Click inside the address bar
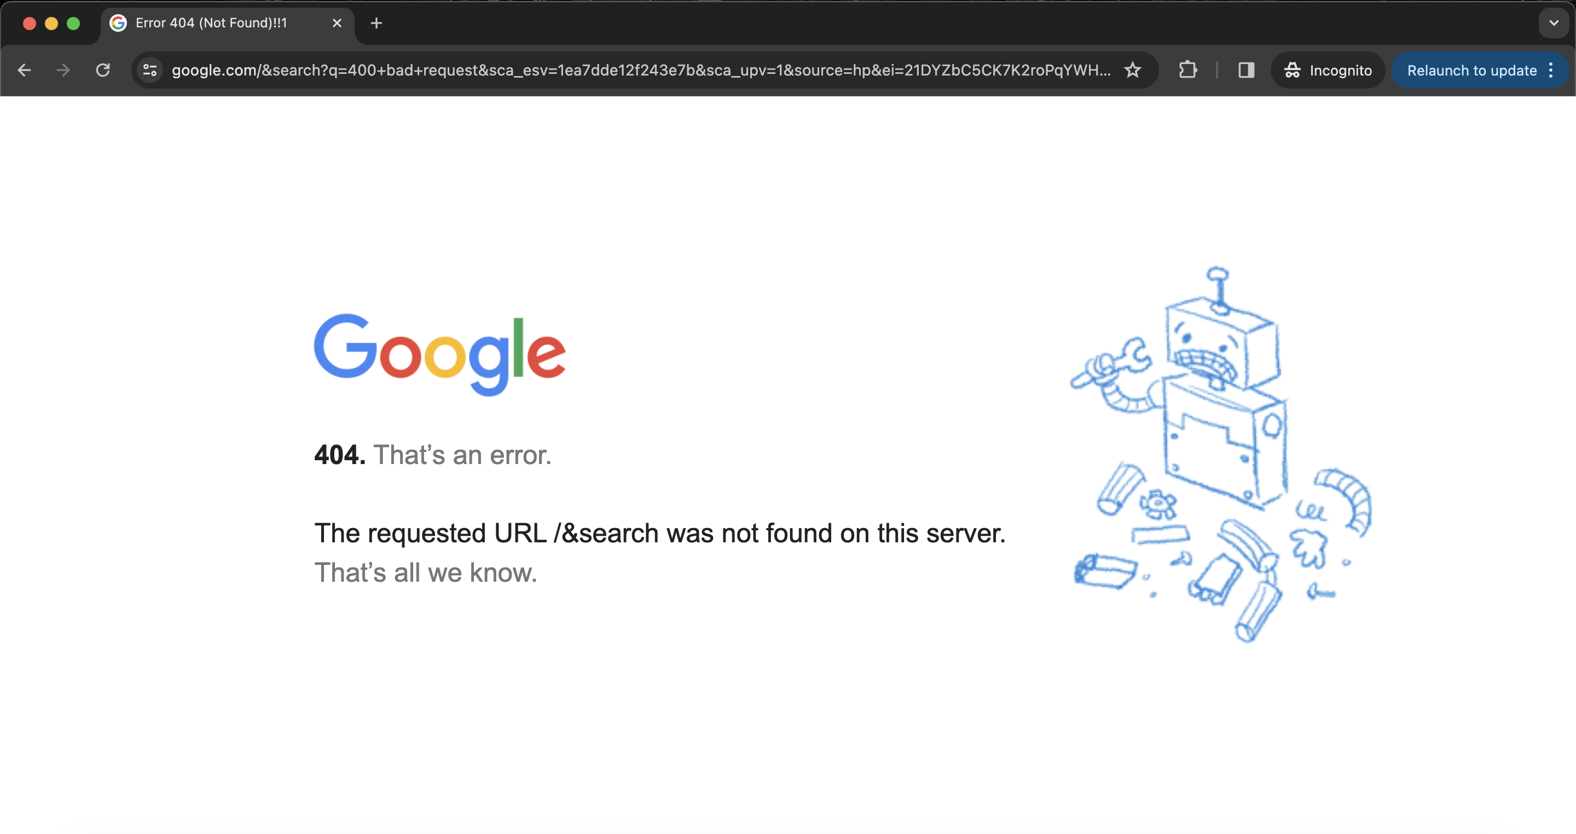Screen dimensions: 1576x834 (612, 69)
